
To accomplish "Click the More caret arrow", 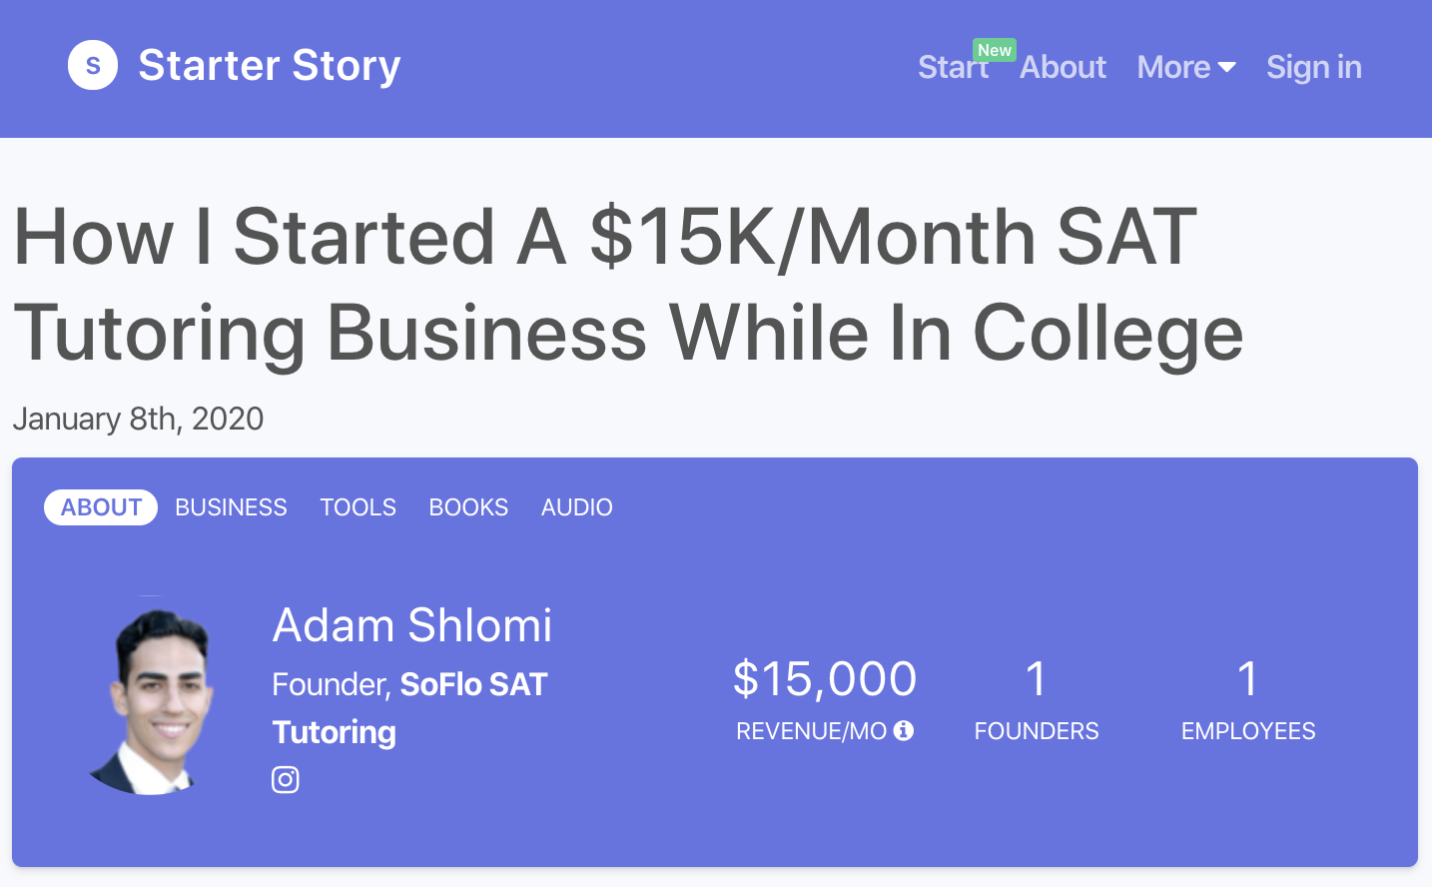I will (x=1227, y=67).
